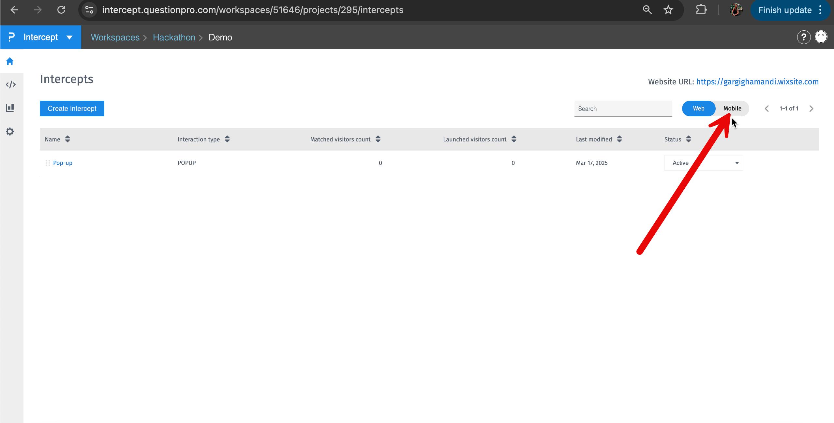This screenshot has width=834, height=423.
Task: Go to next page chevron
Action: pos(812,109)
